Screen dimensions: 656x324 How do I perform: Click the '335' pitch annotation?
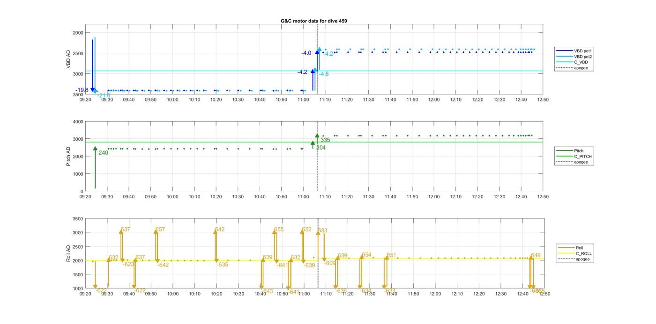[x=325, y=140]
